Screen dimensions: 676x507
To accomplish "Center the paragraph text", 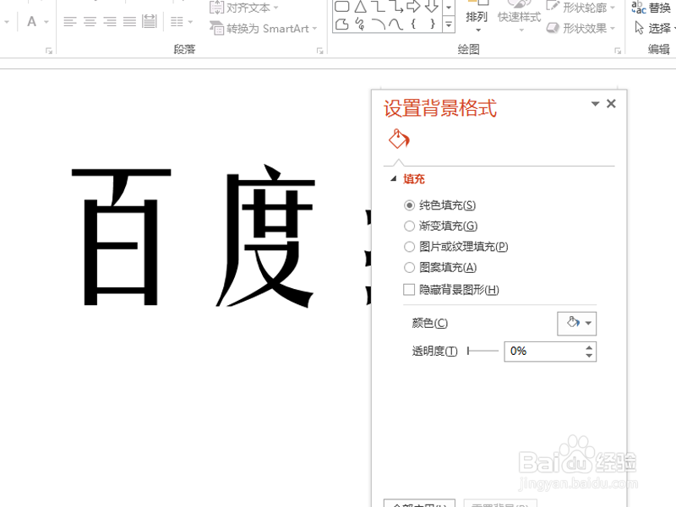I will 90,21.
